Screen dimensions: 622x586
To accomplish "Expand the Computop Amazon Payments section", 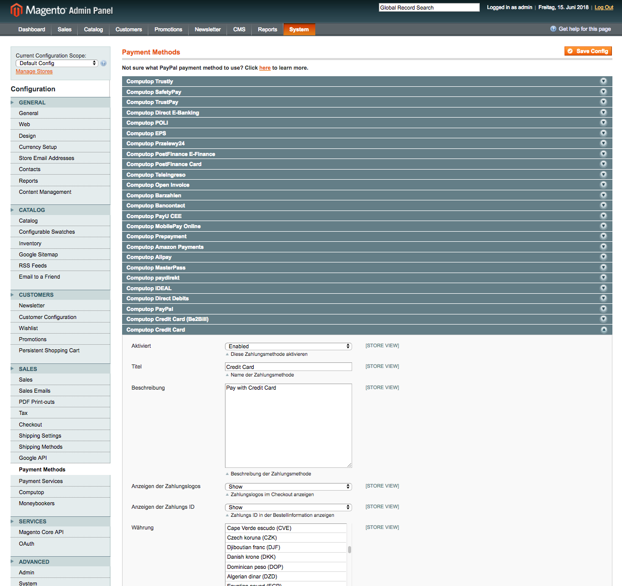I will coord(165,247).
